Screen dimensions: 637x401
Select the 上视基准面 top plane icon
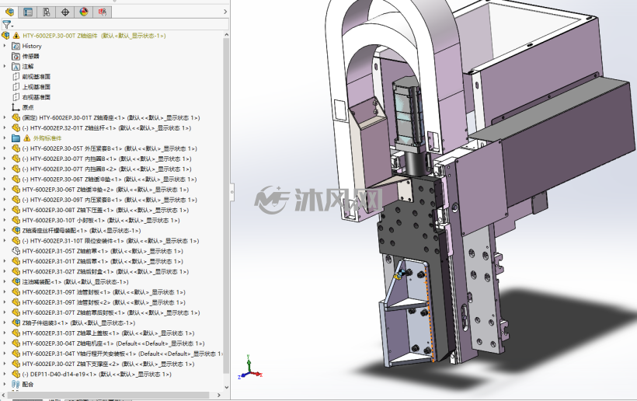16,86
